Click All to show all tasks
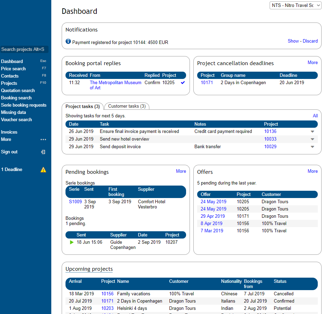The height and width of the screenshot is (314, 324). pos(315,116)
